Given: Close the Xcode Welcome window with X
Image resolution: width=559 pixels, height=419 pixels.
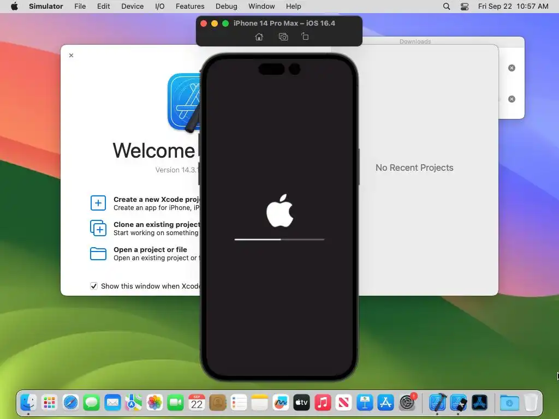Looking at the screenshot, I should coord(72,55).
